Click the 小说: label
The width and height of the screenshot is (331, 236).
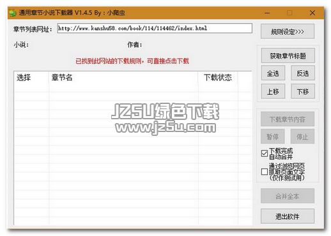tap(21, 45)
